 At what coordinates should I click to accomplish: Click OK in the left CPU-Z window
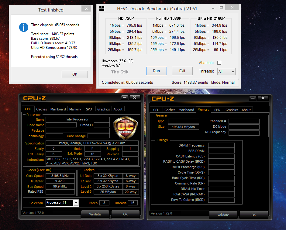[x=125, y=214]
